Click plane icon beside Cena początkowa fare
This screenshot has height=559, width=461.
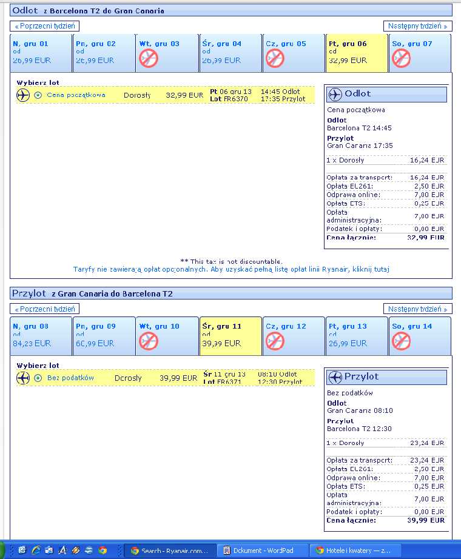click(x=23, y=95)
